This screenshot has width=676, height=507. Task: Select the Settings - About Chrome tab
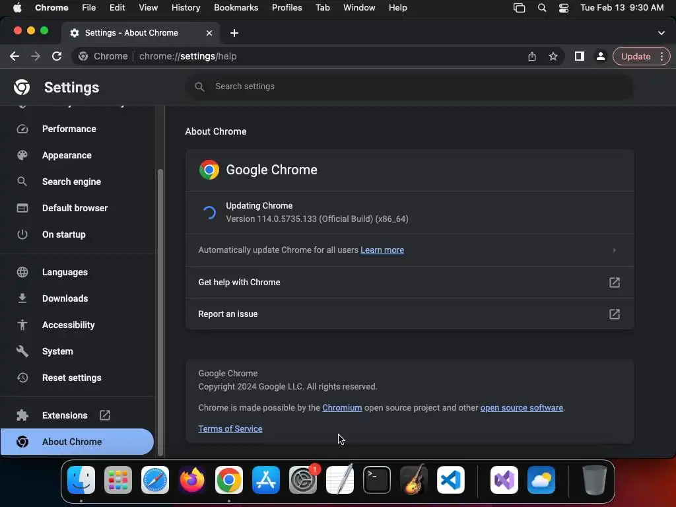point(141,33)
